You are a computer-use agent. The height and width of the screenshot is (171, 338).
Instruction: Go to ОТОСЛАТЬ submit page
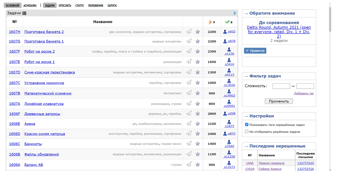pos(65,5)
